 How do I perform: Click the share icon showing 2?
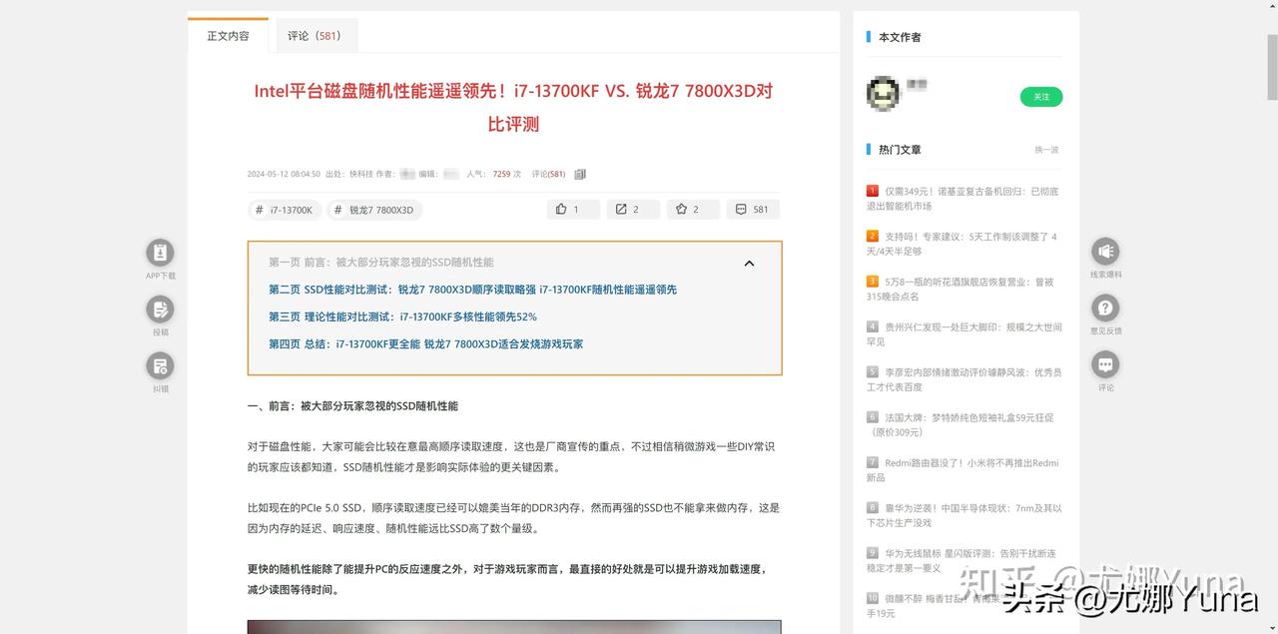[633, 210]
